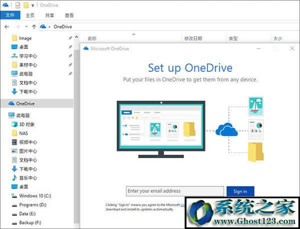
Task: Click the Properties checkmark icon in title bar
Action: (x=18, y=5)
